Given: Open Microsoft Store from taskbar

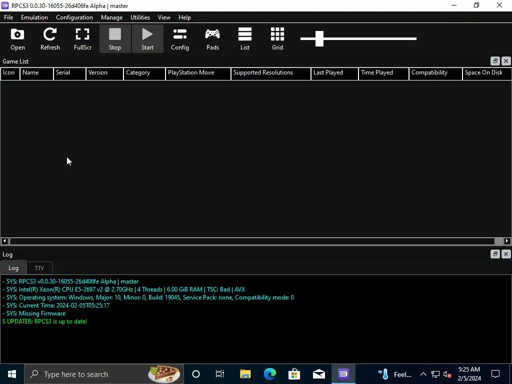Looking at the screenshot, I should pos(294,374).
